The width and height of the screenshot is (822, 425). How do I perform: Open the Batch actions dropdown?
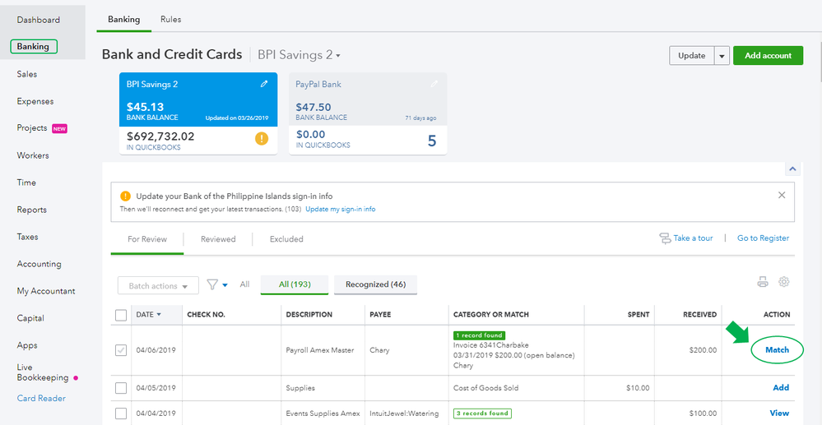tap(158, 285)
